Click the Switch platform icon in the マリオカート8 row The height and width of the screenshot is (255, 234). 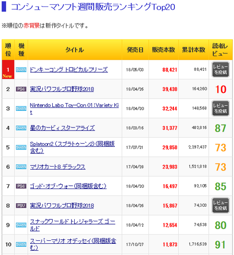tap(21, 167)
